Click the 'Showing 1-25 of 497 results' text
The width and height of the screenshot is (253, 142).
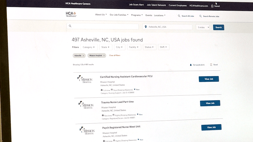(x=83, y=64)
